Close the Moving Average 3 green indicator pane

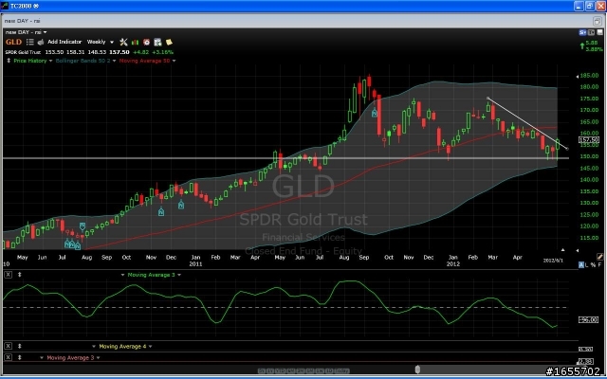point(9,275)
